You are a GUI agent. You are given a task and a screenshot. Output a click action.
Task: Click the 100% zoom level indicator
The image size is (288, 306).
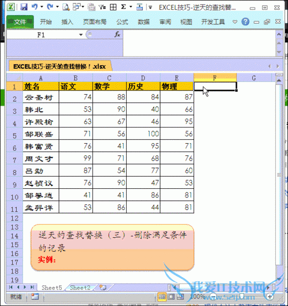(198, 297)
